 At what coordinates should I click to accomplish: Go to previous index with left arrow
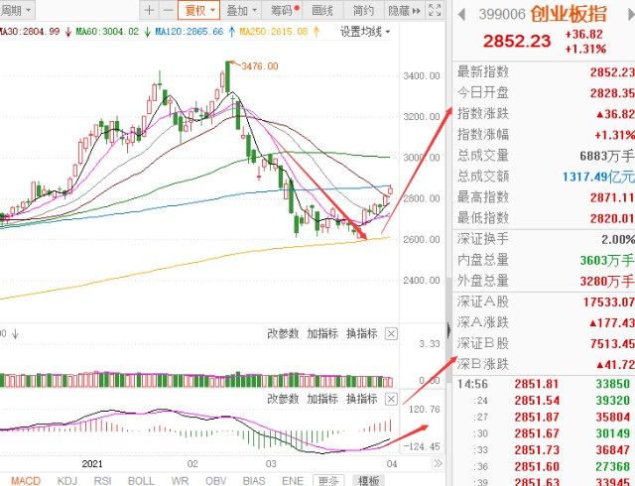coord(461,15)
